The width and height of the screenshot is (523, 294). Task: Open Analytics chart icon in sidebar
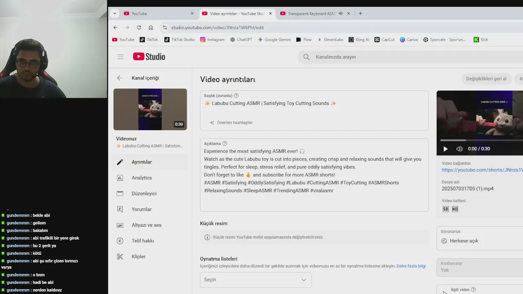pyautogui.click(x=120, y=178)
